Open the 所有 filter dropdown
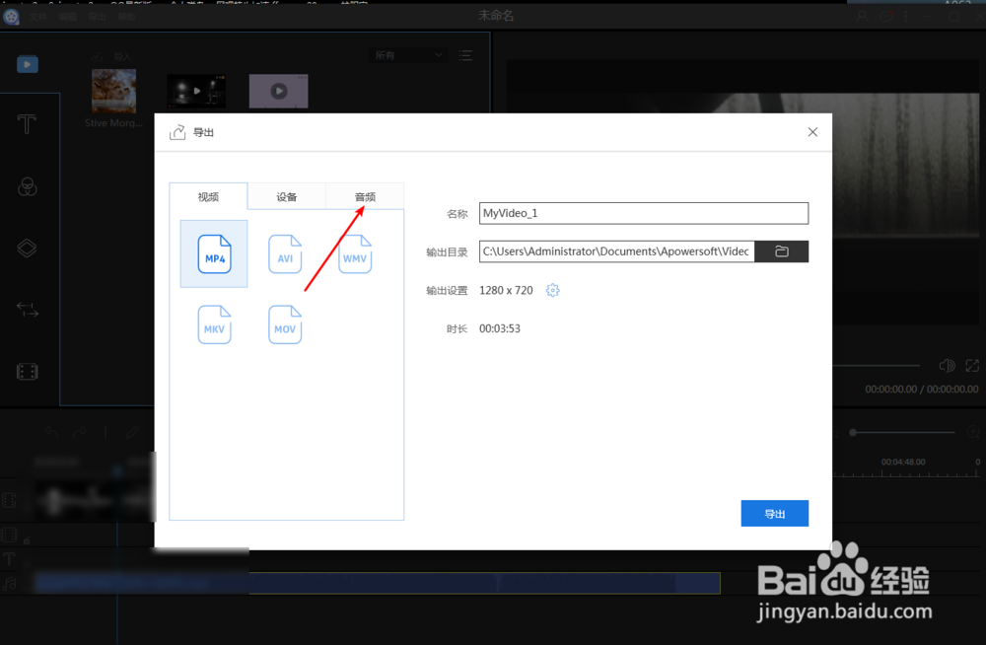The width and height of the screenshot is (986, 645). (x=408, y=55)
